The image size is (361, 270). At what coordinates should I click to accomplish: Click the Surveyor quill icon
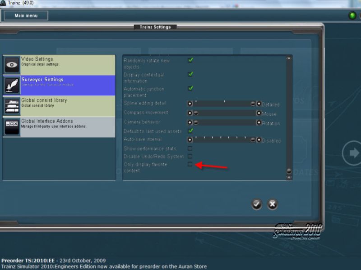12,85
